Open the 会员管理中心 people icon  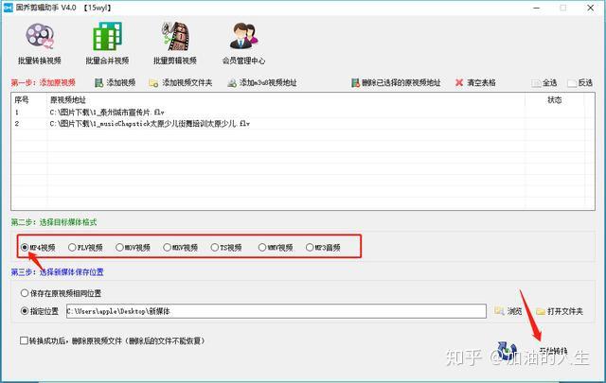click(x=243, y=36)
